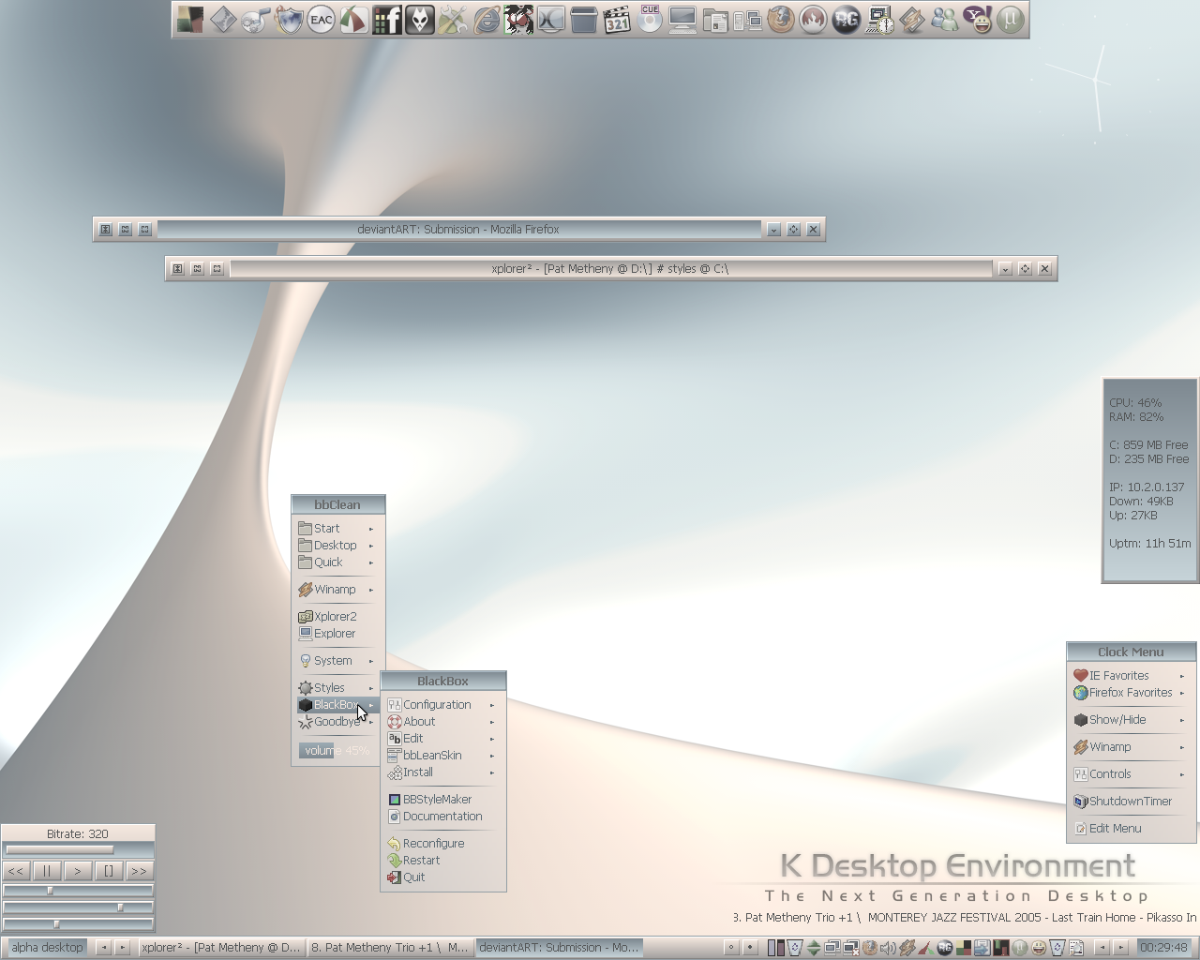Choose Restart in BlackBox menu
The height and width of the screenshot is (960, 1200).
(442, 861)
